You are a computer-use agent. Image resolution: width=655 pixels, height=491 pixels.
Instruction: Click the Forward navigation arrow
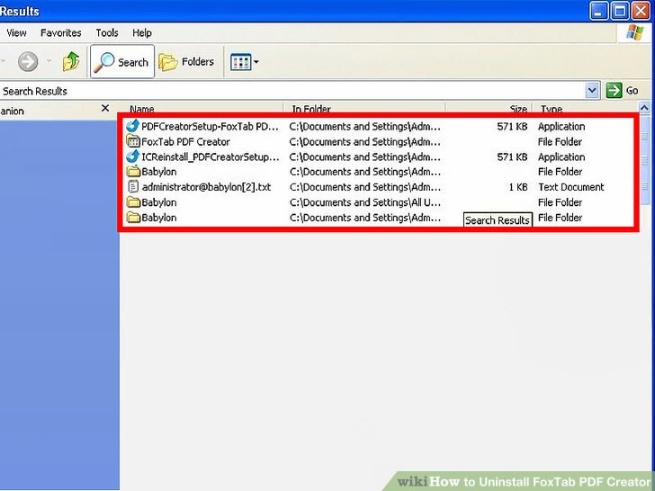tap(28, 62)
